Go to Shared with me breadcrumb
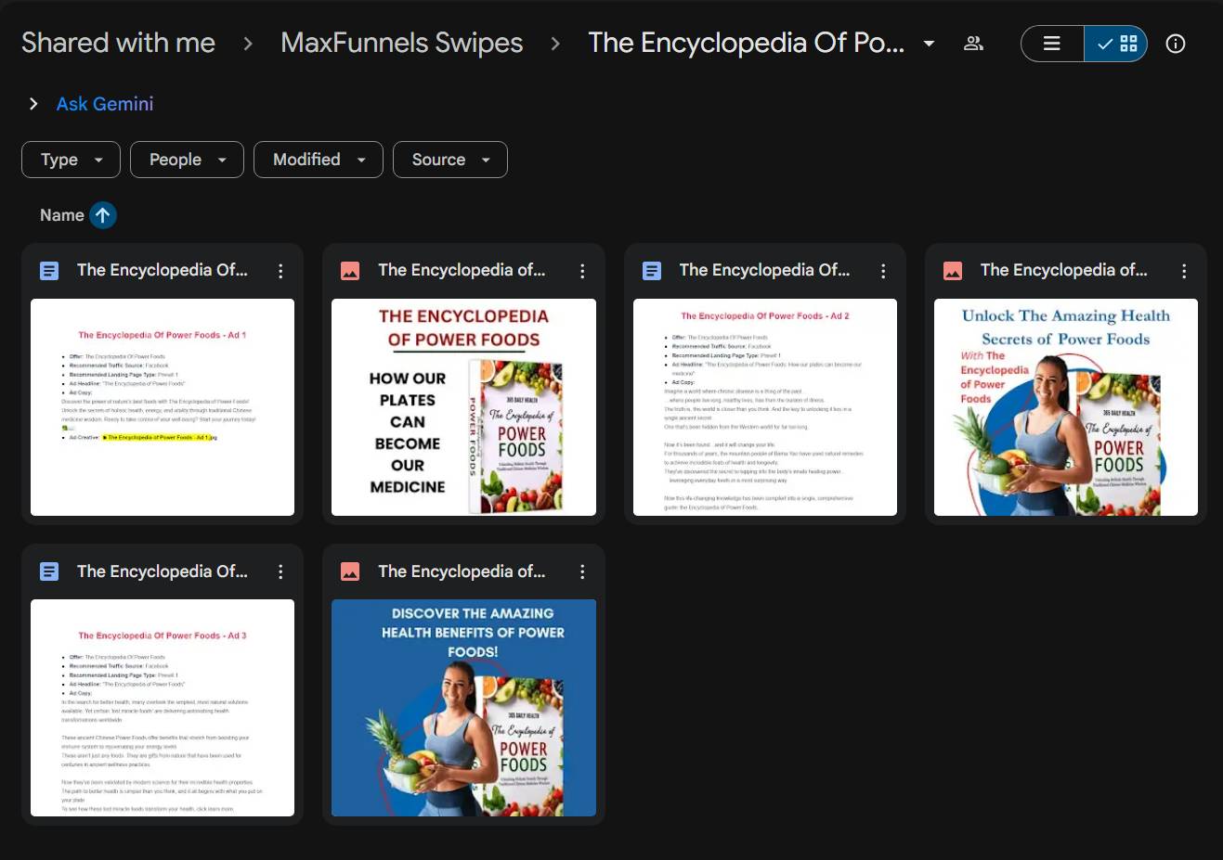1223x860 pixels. point(118,43)
